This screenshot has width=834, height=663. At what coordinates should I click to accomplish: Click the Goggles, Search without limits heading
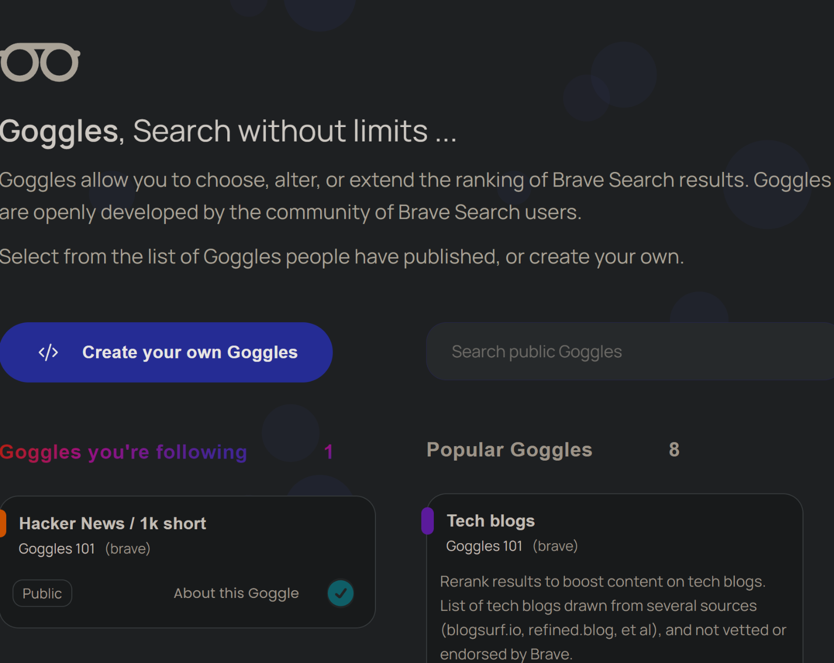click(228, 131)
